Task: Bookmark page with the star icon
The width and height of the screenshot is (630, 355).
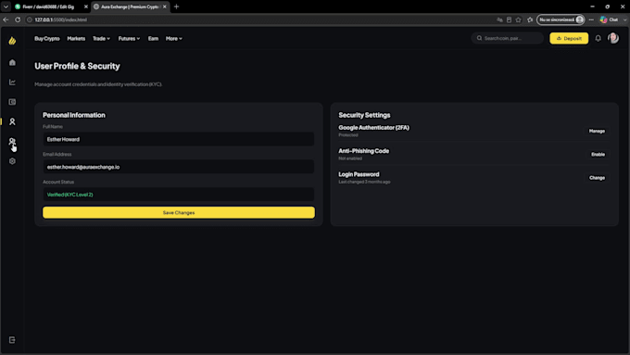Action: 518,19
